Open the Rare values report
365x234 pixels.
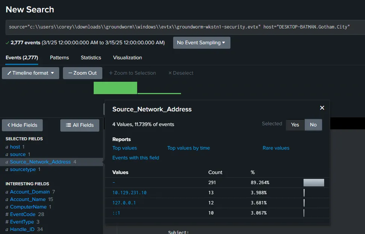tap(276, 148)
